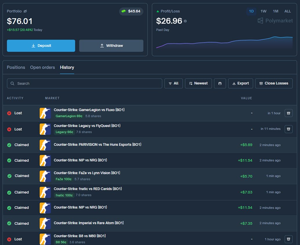Click the GamerLegion 69¢ outcome badge

[x=69, y=116]
